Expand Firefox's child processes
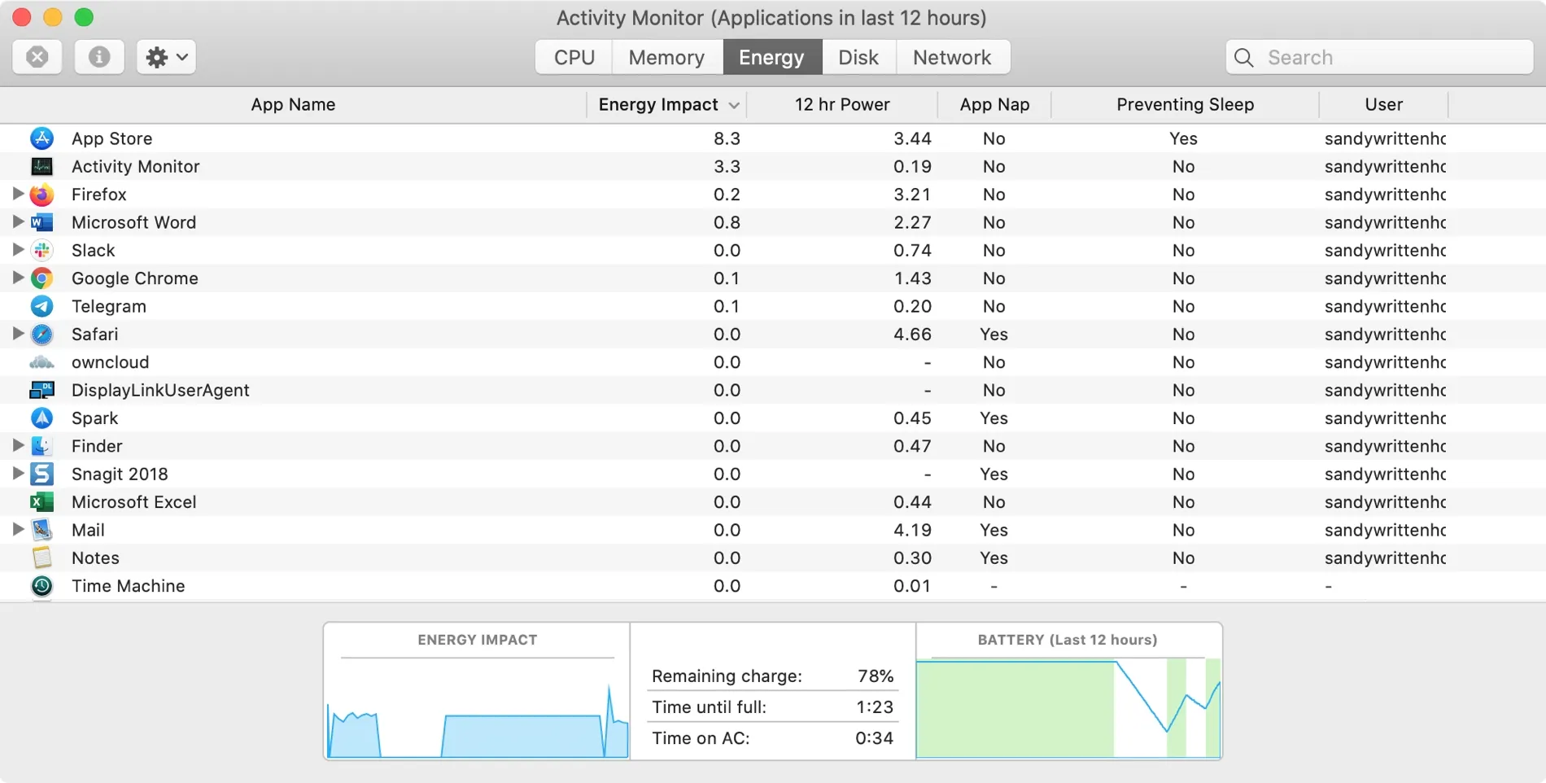The image size is (1546, 783). pos(17,195)
